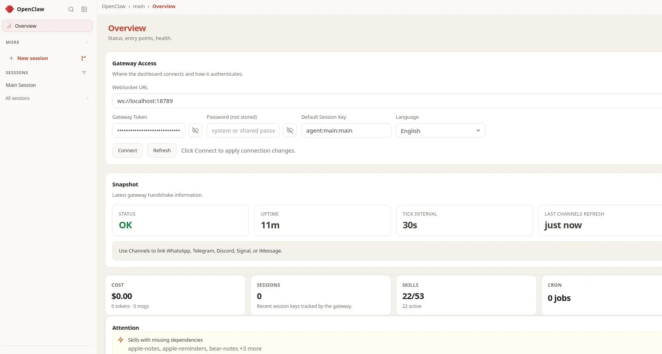Focus the Password input field

coord(243,130)
